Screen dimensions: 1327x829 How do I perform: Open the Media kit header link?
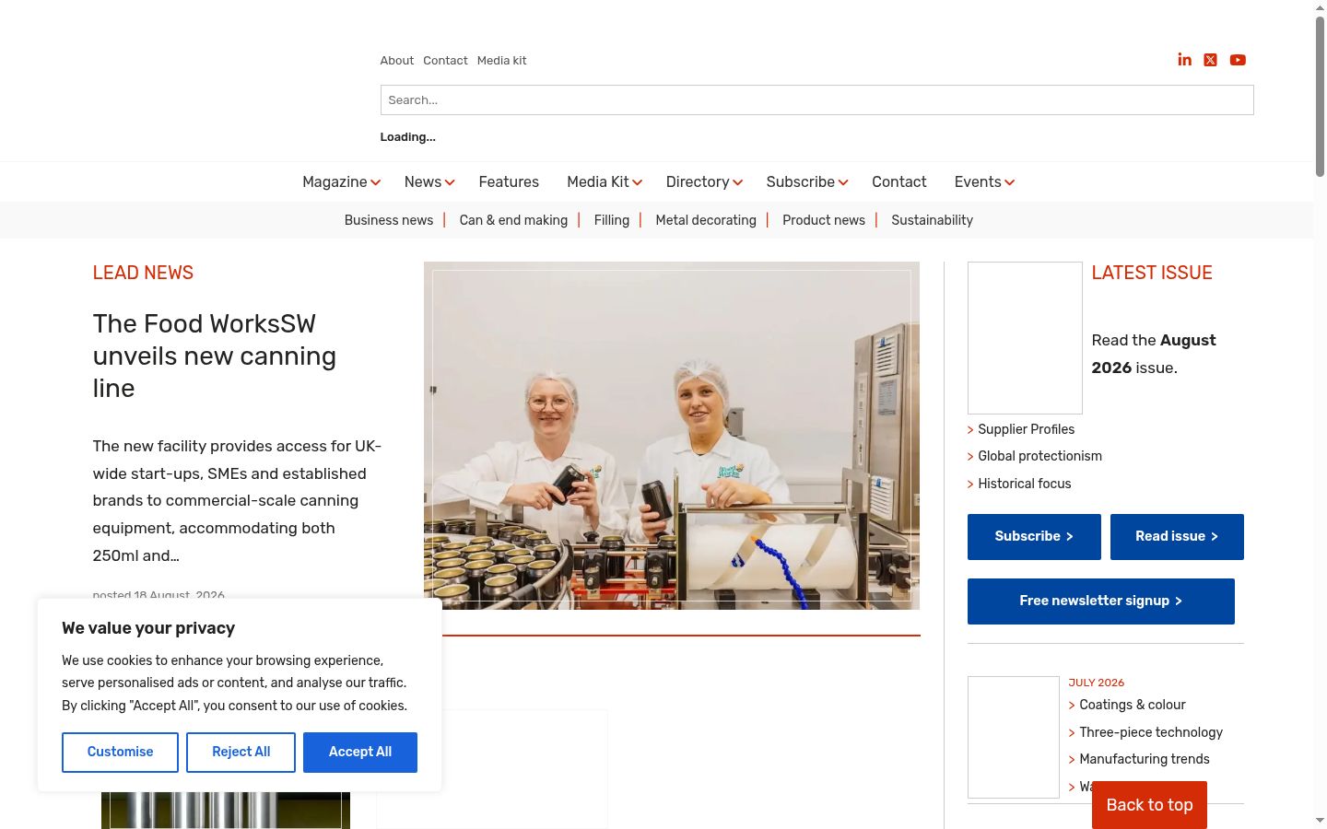pos(502,61)
